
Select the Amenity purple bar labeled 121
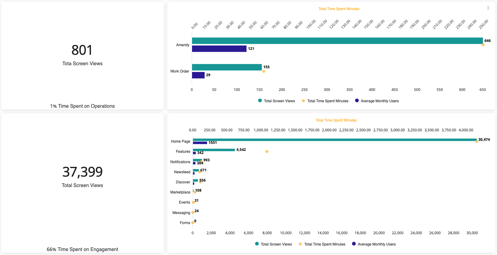click(219, 49)
